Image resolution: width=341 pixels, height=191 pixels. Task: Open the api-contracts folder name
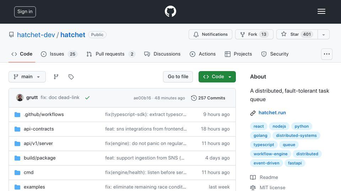[39, 129]
